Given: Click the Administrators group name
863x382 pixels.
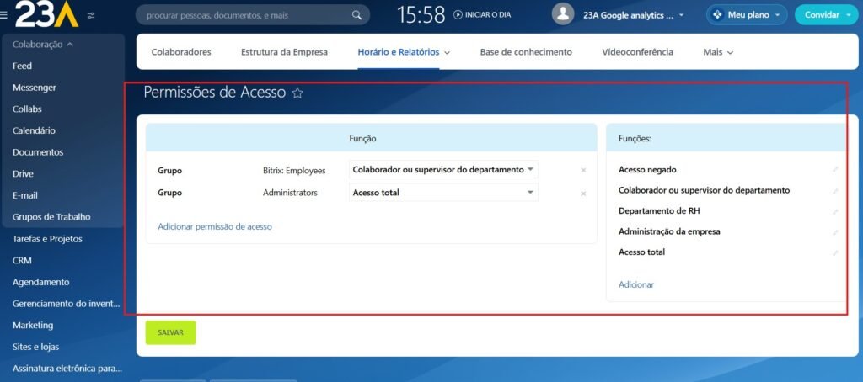Looking at the screenshot, I should tap(290, 193).
